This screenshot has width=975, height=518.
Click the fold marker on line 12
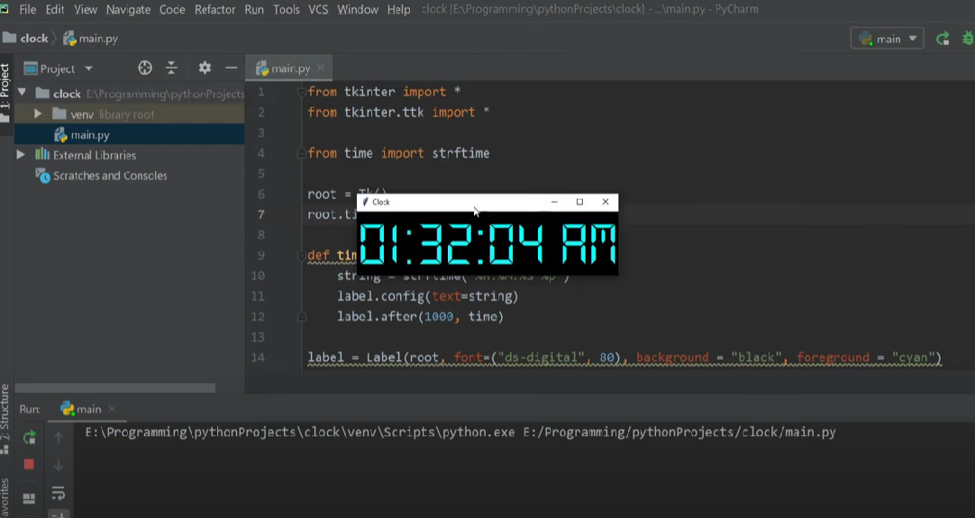point(302,316)
